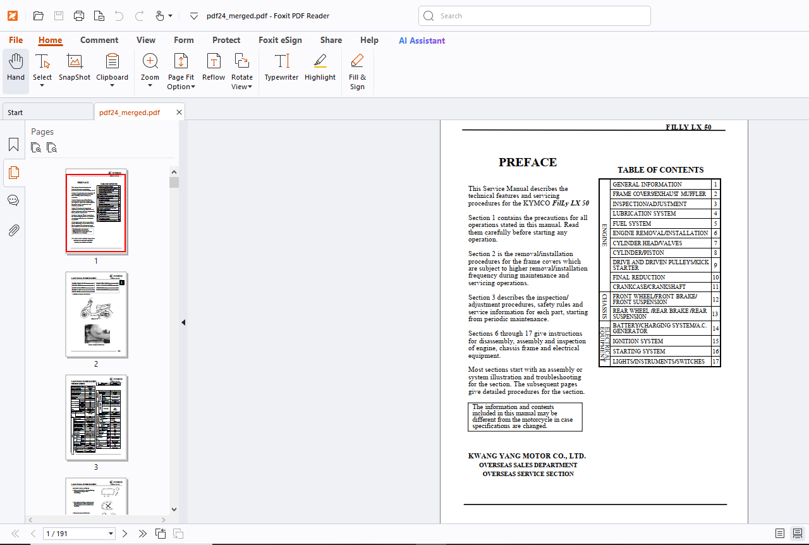The height and width of the screenshot is (545, 809).
Task: Activate the SnapShot tool
Action: click(75, 67)
